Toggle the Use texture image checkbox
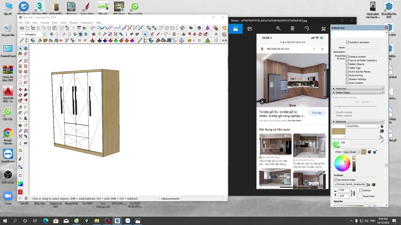This screenshot has width=401, height=225. [335, 180]
